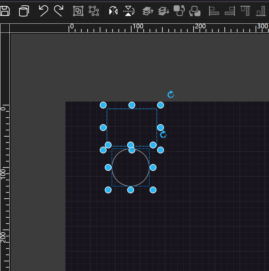Align selected objects to left edge
This screenshot has height=271, width=269.
(x=214, y=11)
